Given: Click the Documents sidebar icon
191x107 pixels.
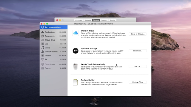Looking at the screenshot, I should tap(42, 36).
